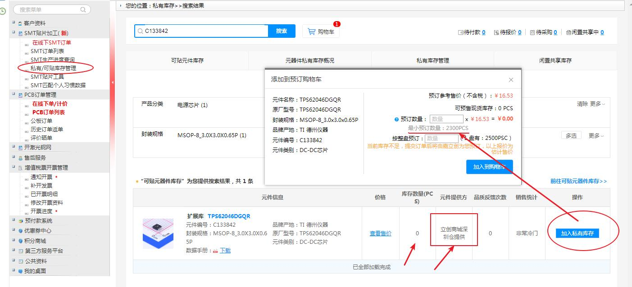Image resolution: width=632 pixels, height=287 pixels.
Task: Collapse the SMT贴片加工 menu group
Action: click(x=14, y=33)
